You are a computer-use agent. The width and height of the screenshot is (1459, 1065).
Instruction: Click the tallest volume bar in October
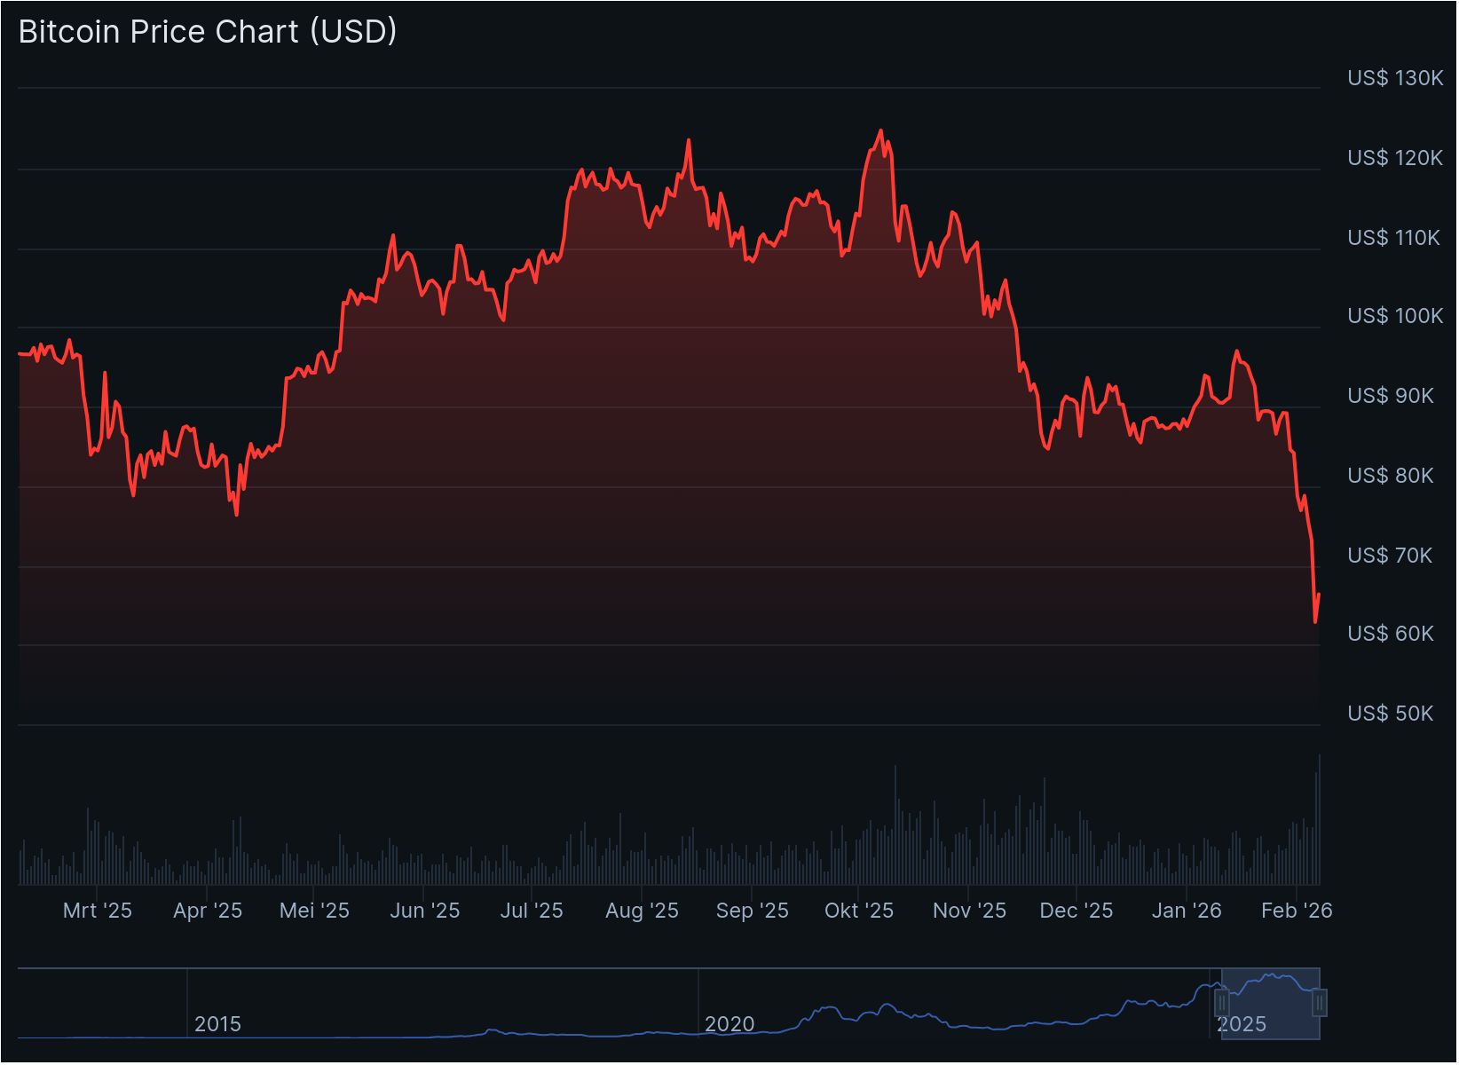(x=895, y=825)
